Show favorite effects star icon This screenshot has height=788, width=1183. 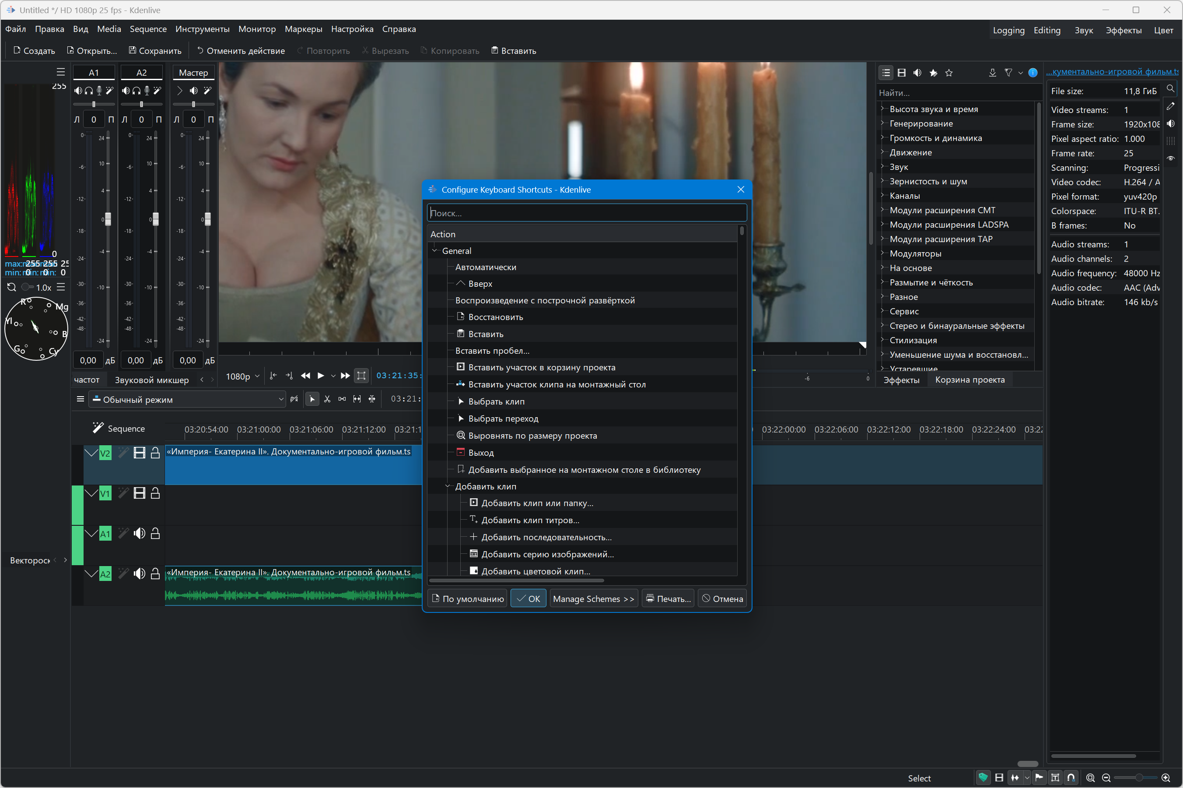(948, 73)
